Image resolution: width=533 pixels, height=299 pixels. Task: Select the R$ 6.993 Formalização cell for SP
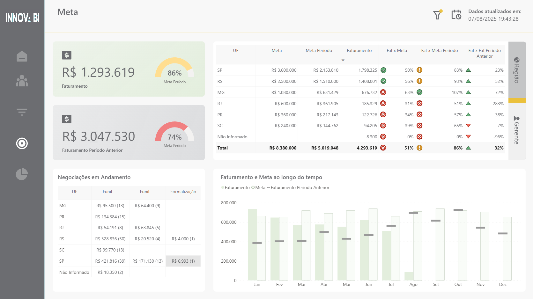tap(183, 261)
